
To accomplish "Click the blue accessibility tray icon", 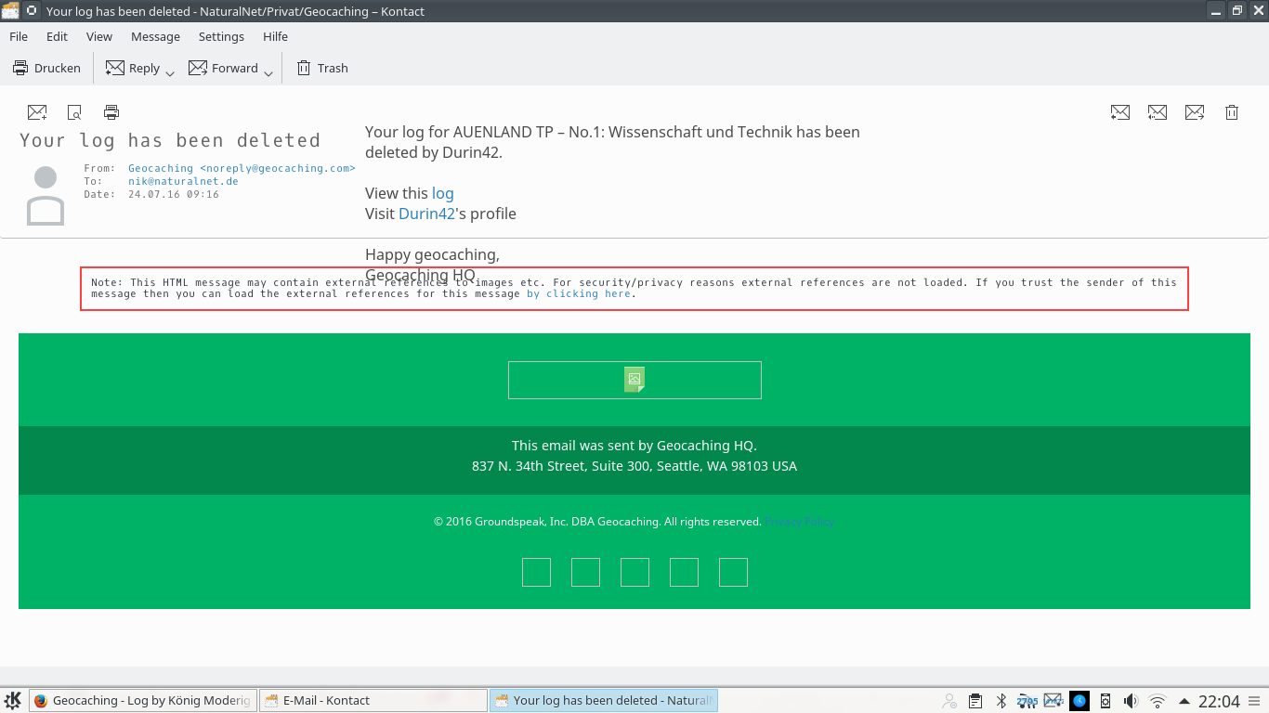I will pos(1079,701).
